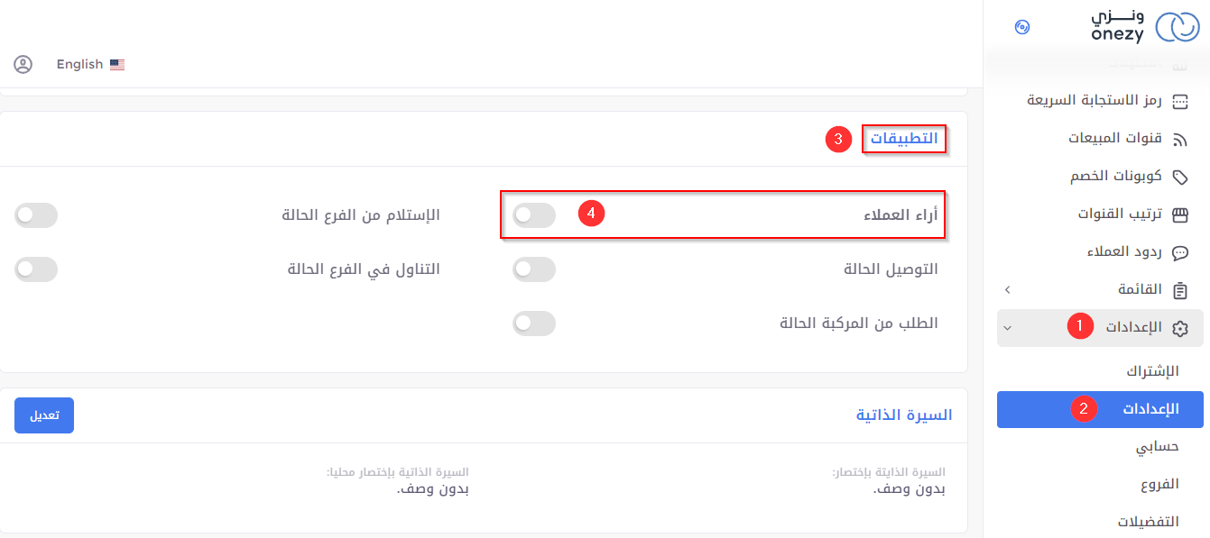The height and width of the screenshot is (538, 1210).
Task: Click the discount coupons tag icon
Action: point(1179,178)
